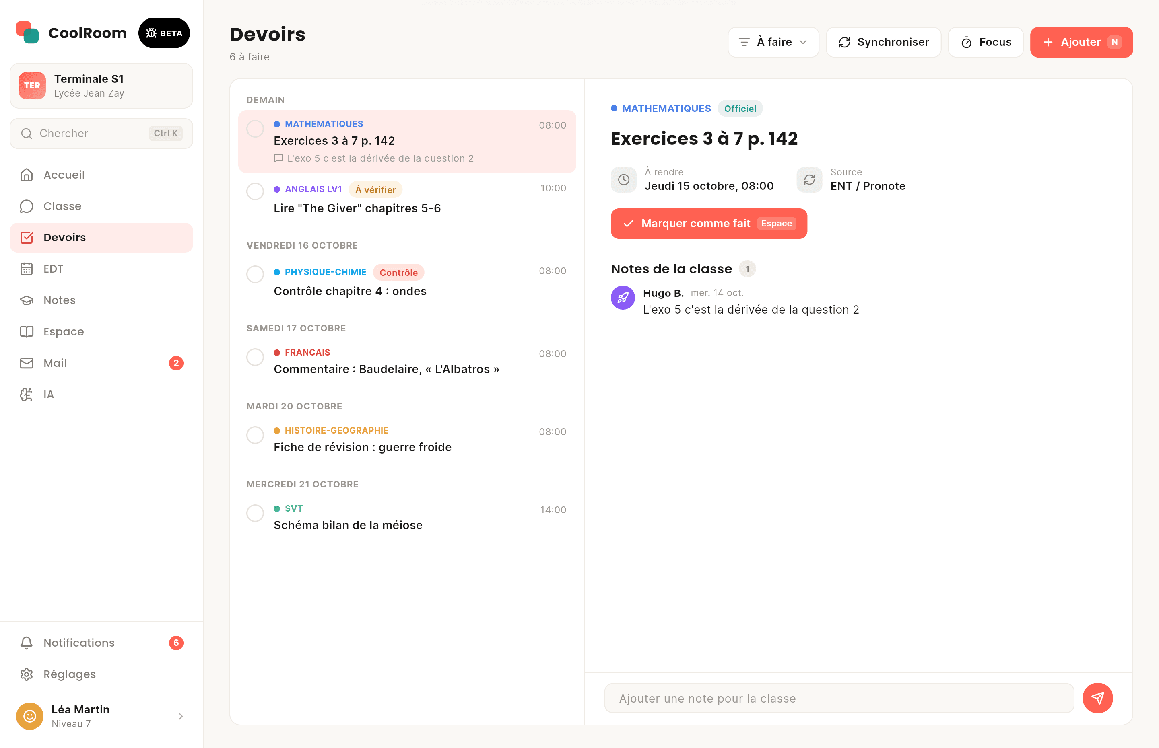Screen dimensions: 1159x748
Task: Click the Ajouter button
Action: tap(1081, 42)
